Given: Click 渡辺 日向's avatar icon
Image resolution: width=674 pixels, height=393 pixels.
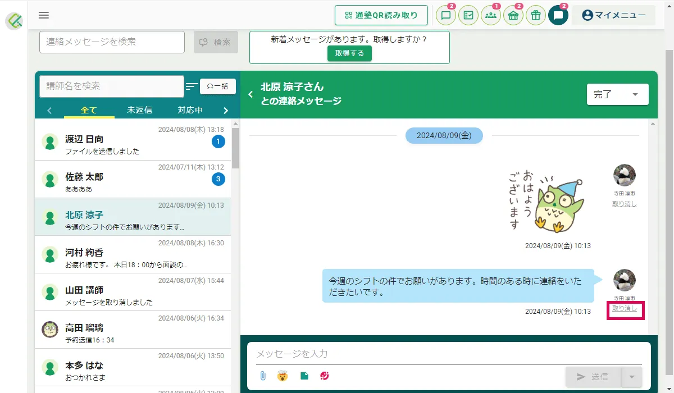Looking at the screenshot, I should point(50,142).
